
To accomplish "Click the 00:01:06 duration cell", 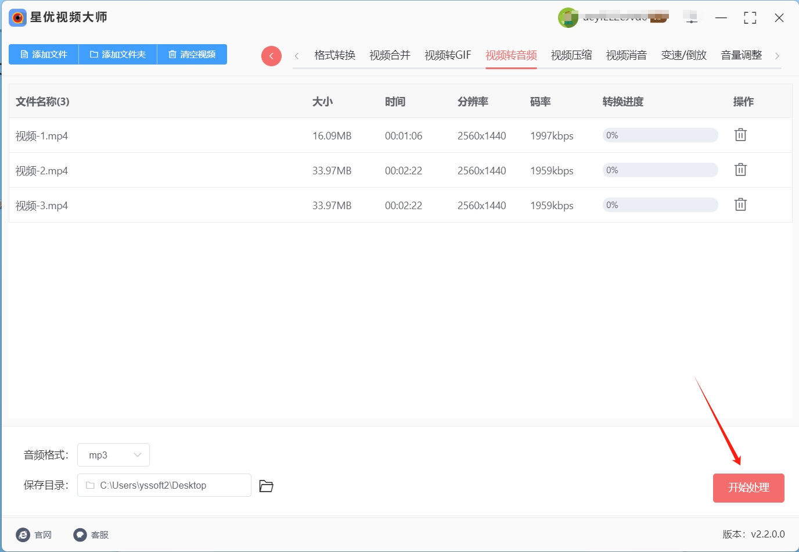I will point(404,136).
